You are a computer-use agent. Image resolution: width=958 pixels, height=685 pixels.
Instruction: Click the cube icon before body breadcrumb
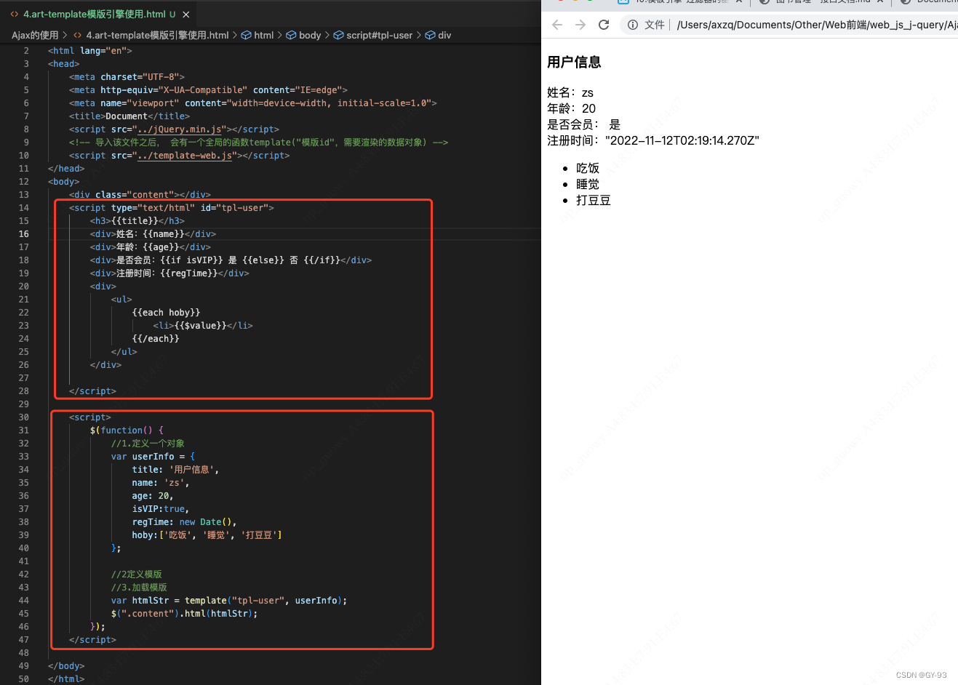(x=291, y=35)
